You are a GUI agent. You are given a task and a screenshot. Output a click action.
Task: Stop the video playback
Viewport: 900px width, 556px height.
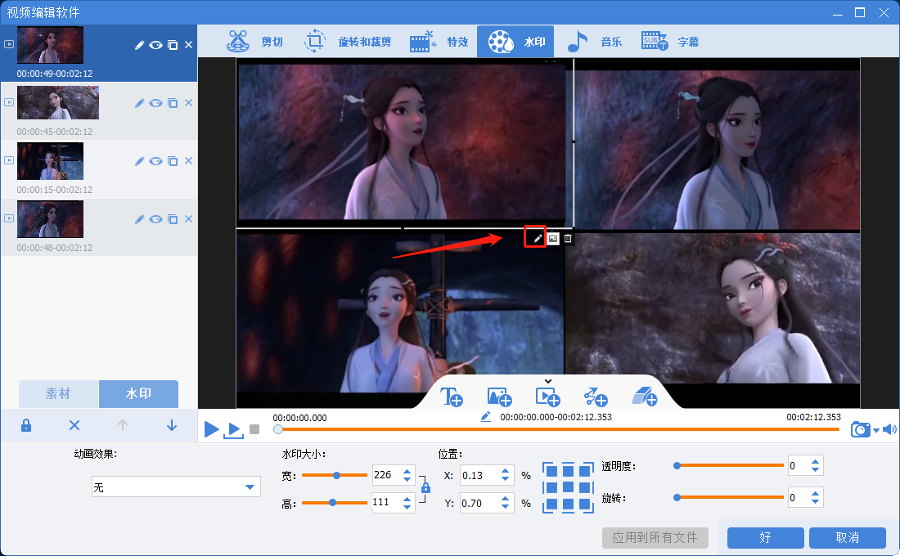point(254,429)
